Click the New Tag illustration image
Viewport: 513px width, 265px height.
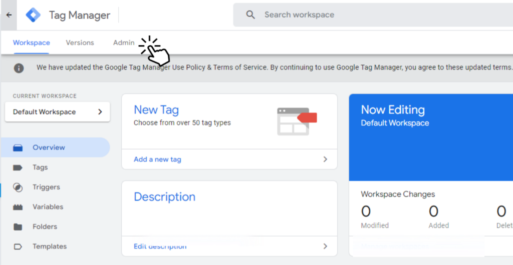(297, 121)
